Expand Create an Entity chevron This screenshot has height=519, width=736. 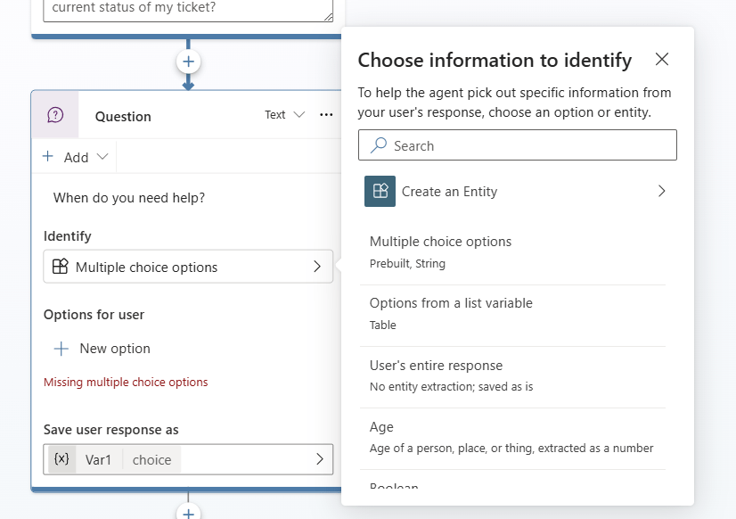pyautogui.click(x=661, y=191)
